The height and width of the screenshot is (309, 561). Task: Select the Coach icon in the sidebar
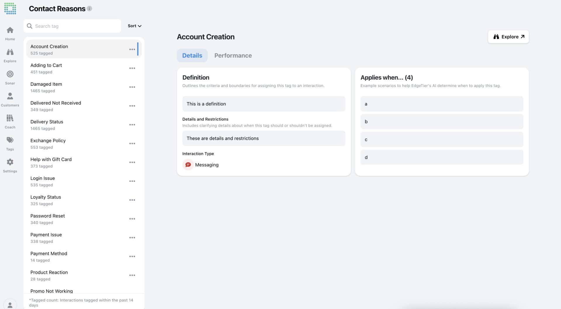[10, 120]
